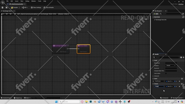Click the BPI_ItemCommunication breadcrumb
The width and height of the screenshot is (185, 104).
click(x=27, y=14)
